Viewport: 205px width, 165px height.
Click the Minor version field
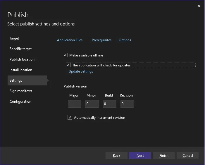pos(92,104)
